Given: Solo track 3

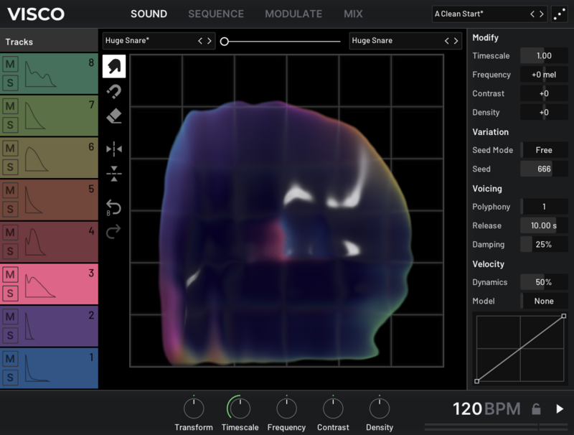Looking at the screenshot, I should tap(10, 293).
